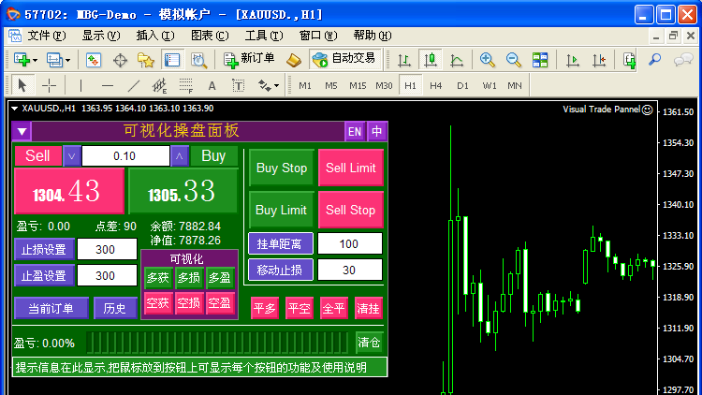Draw a horizontal line tool

[x=108, y=85]
